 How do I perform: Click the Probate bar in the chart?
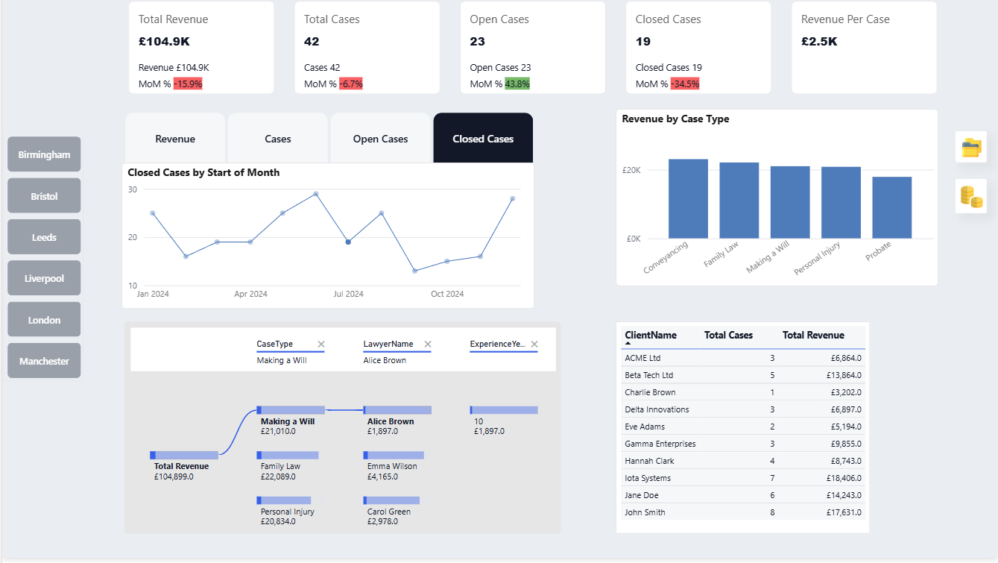[891, 208]
